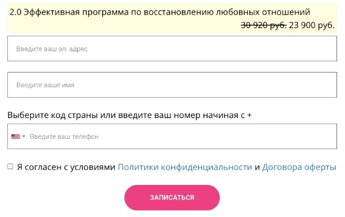Focus the Введите ваш телефон field
The width and height of the screenshot is (345, 217).
click(x=172, y=136)
